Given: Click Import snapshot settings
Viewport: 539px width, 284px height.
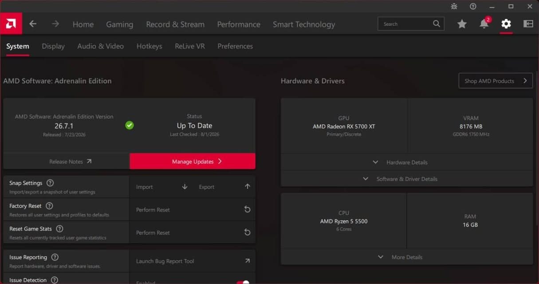Looking at the screenshot, I should pos(144,187).
